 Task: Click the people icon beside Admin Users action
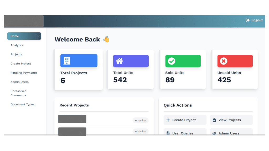(214, 133)
